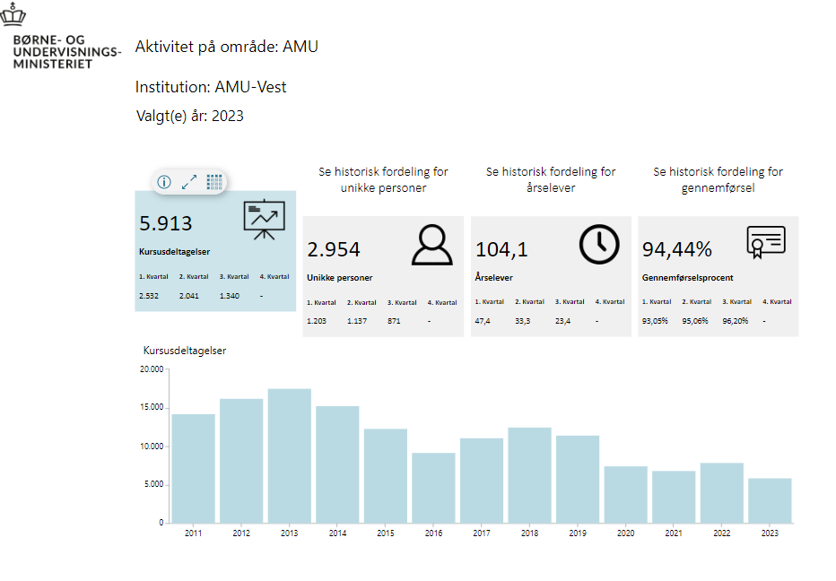Select the 2.954 Unikke personer total
This screenshot has height=581, width=836.
[334, 249]
